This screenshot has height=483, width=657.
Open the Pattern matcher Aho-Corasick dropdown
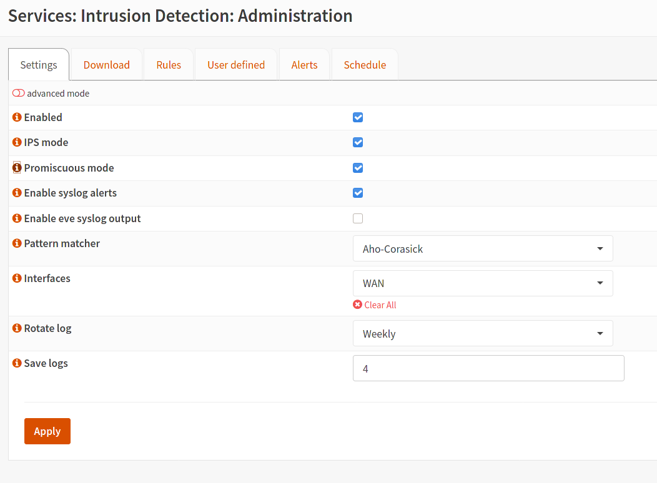(x=482, y=248)
